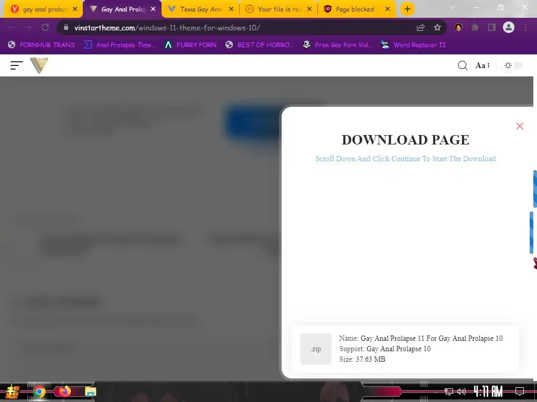537x402 pixels.
Task: Open the notification center icon
Action: pyautogui.click(x=520, y=392)
